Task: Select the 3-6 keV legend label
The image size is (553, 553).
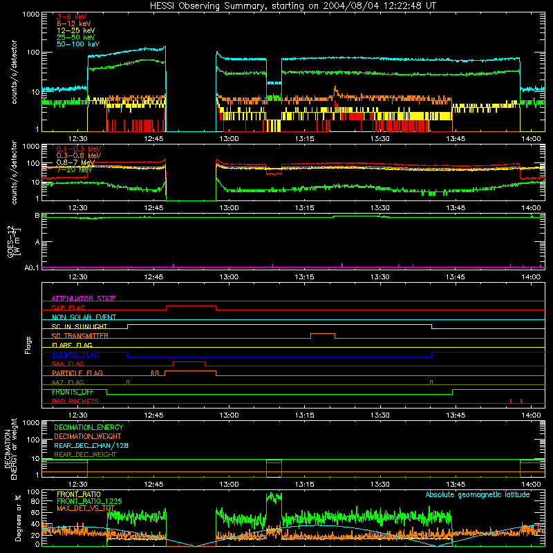Action: [72, 17]
